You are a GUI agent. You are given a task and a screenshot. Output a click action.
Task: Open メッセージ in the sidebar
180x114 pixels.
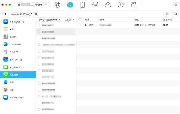click(x=18, y=67)
